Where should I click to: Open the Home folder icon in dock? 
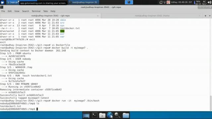click(102, 115)
